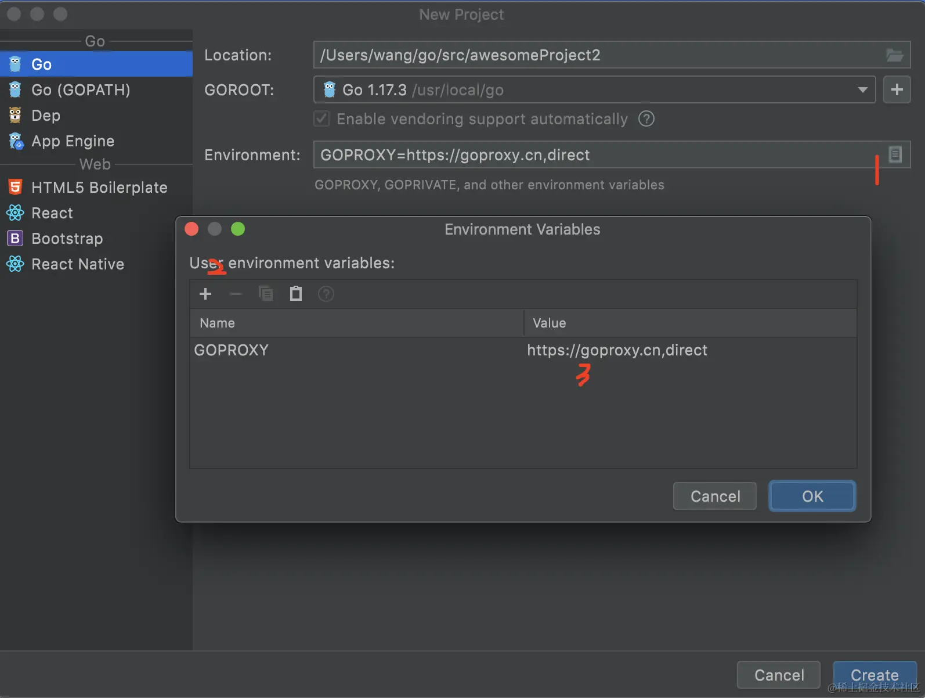Viewport: 925px width, 698px height.
Task: Expand the GOROOT dropdown
Action: [862, 90]
